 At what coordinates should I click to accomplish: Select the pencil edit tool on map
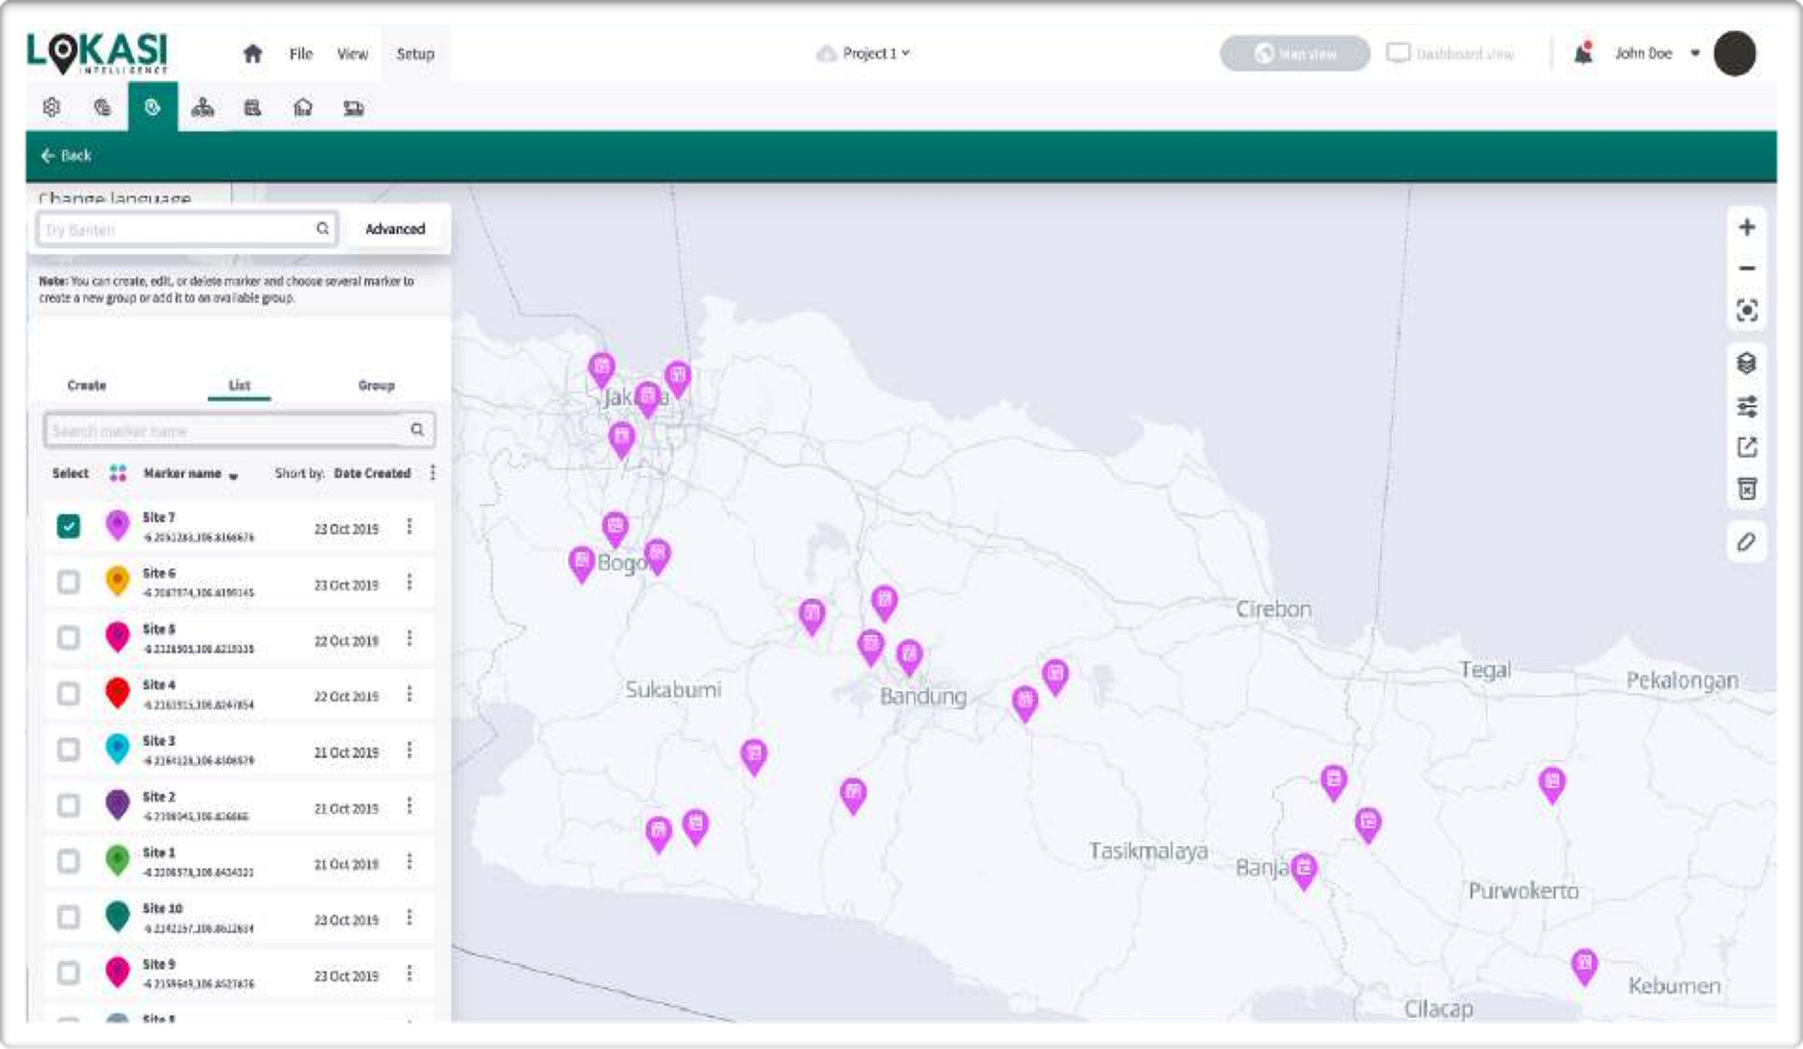point(1747,542)
